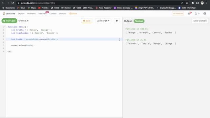The width and height of the screenshot is (210, 118).
Task: Open the Neso Academy bookmark
Action: 104,8
